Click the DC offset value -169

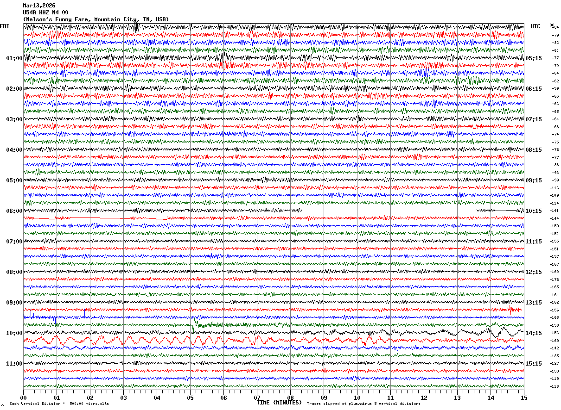(x=555, y=341)
